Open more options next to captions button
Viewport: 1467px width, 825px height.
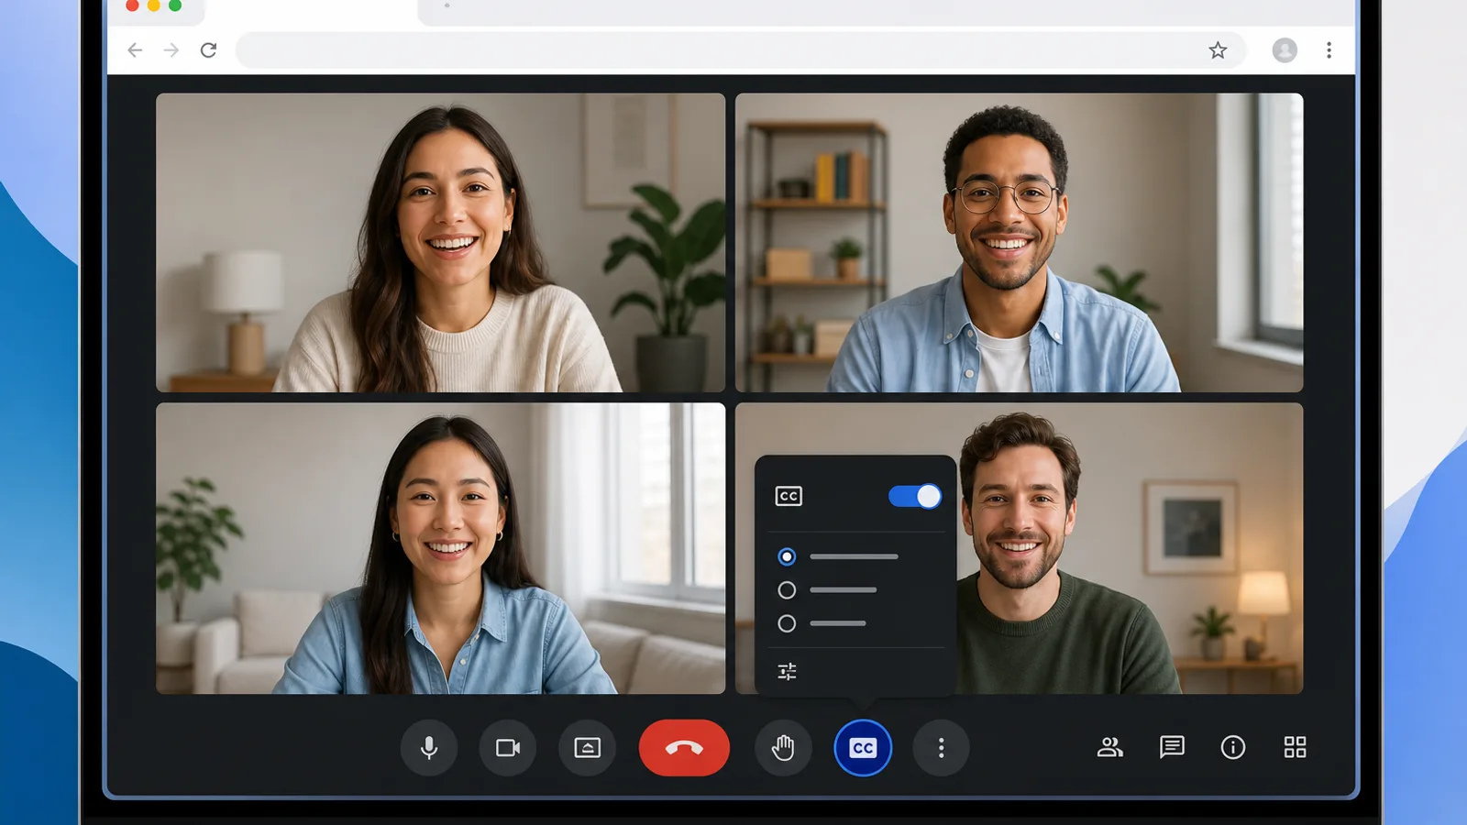pyautogui.click(x=941, y=748)
